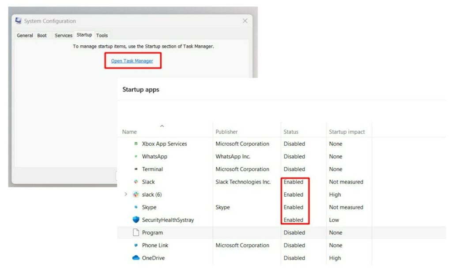Click the Boot tab
This screenshot has height=272, width=452.
click(42, 35)
